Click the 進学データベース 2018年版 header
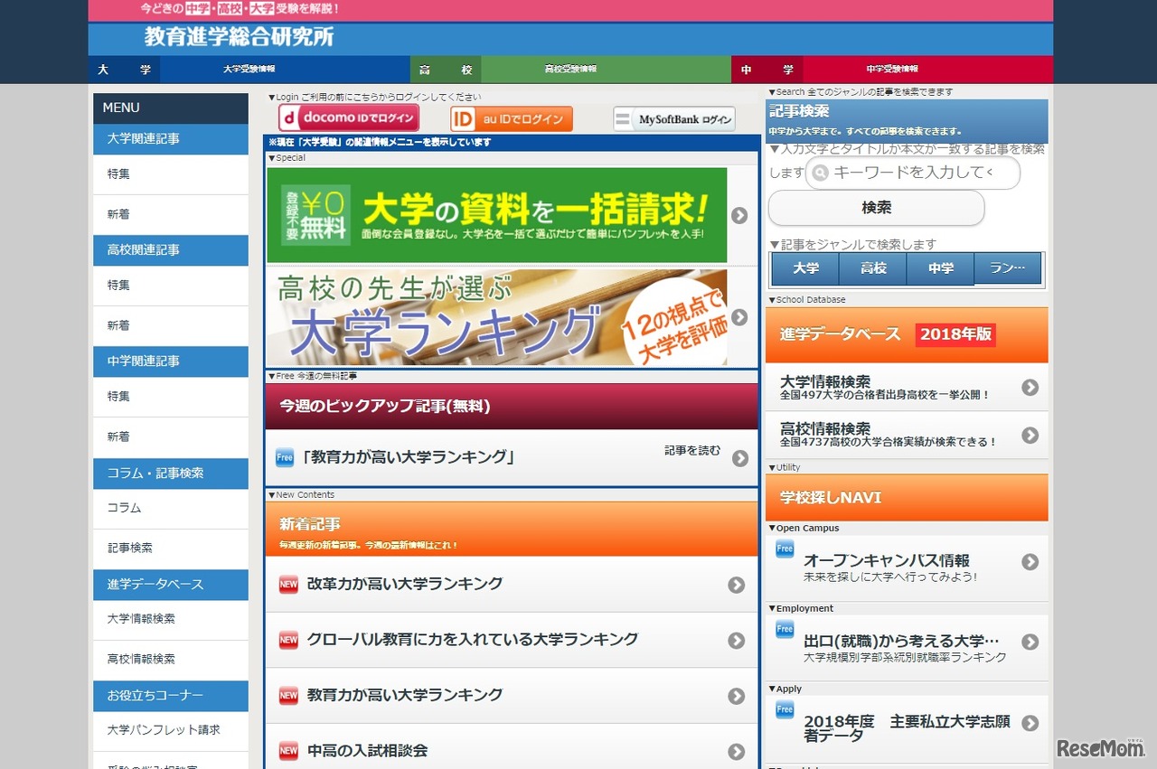Image resolution: width=1157 pixels, height=769 pixels. coord(907,334)
